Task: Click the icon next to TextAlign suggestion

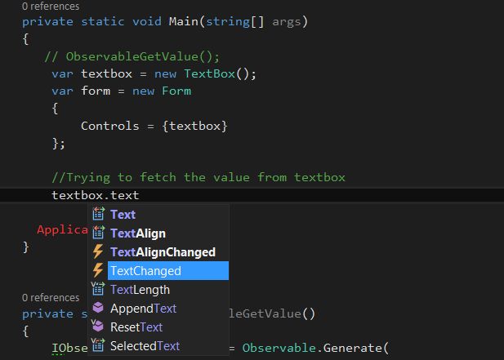Action: pos(98,233)
